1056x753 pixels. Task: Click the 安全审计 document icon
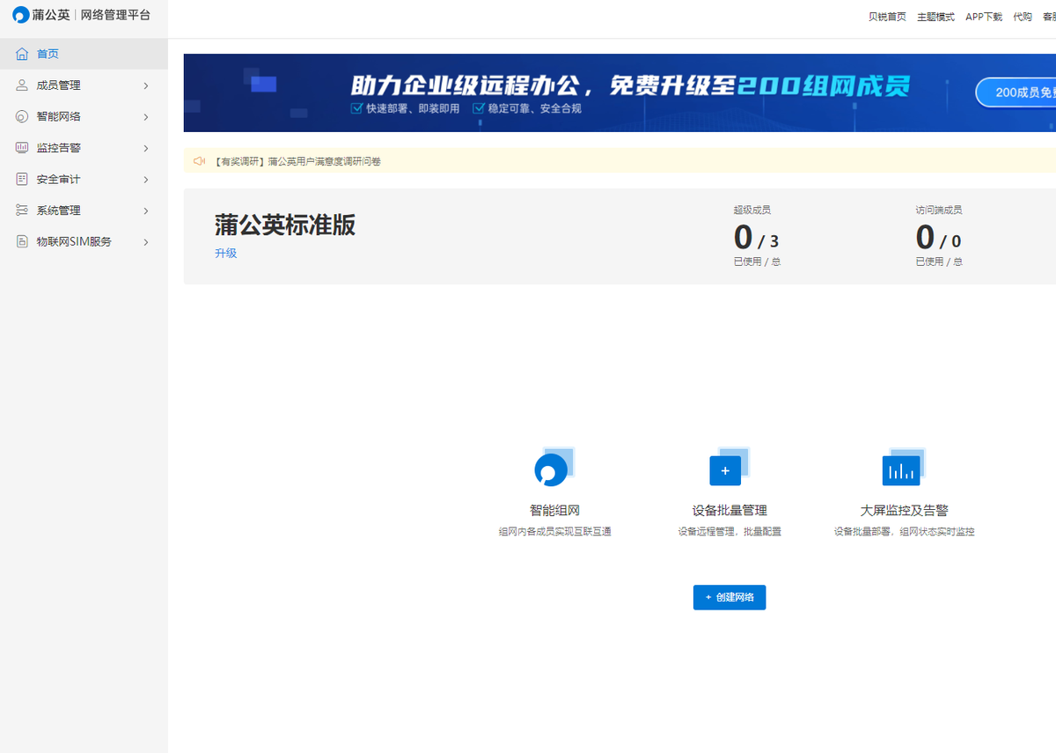click(22, 179)
